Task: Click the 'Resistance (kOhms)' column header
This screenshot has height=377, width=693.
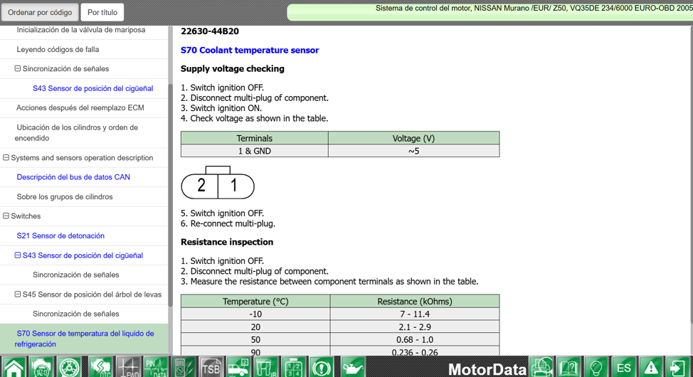Action: tap(415, 302)
